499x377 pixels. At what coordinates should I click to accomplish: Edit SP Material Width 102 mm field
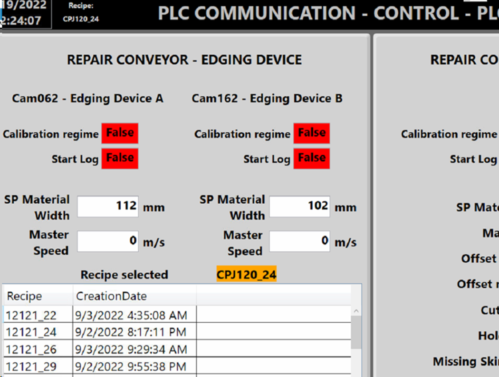[299, 205]
